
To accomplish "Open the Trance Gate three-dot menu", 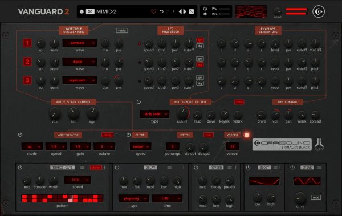I will point(105,168).
